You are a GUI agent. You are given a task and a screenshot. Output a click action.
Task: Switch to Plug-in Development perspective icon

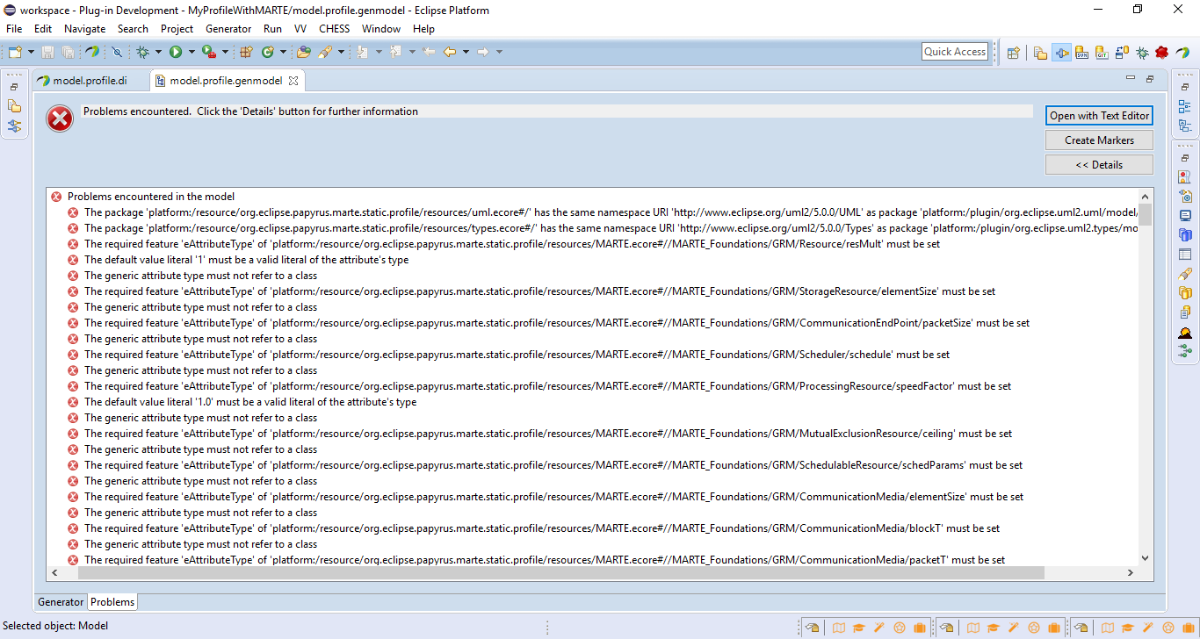click(x=1062, y=53)
